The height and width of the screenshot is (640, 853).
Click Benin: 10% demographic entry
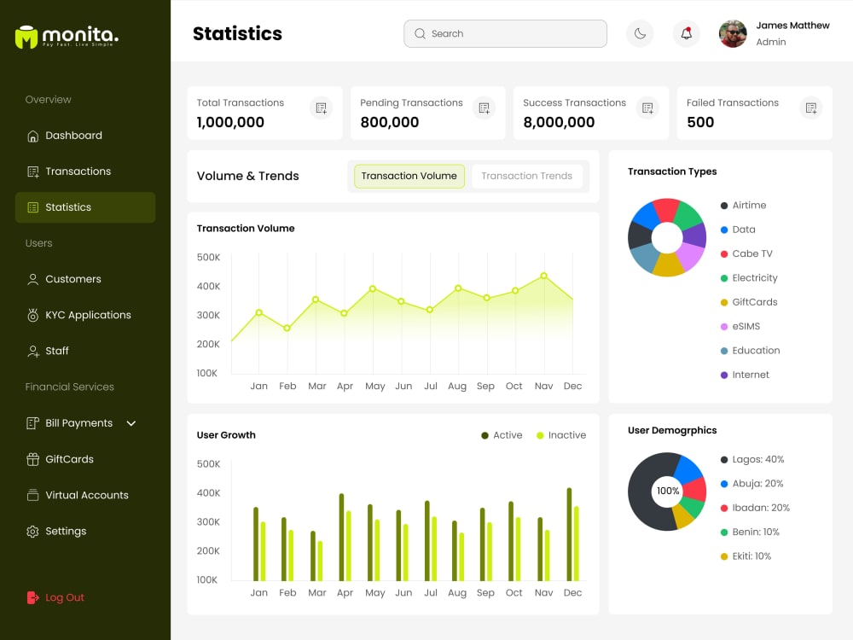tap(750, 532)
